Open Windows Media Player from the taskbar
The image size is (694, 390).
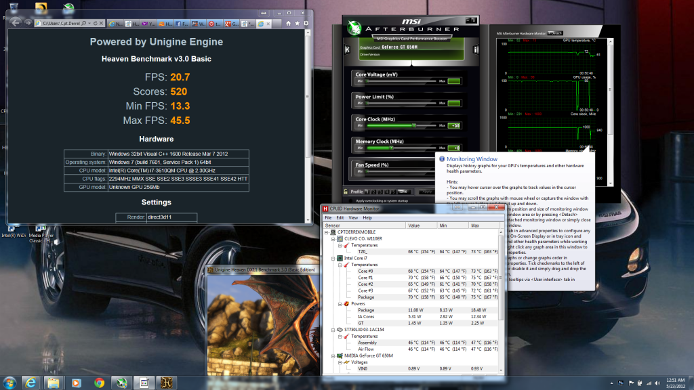[x=77, y=383]
